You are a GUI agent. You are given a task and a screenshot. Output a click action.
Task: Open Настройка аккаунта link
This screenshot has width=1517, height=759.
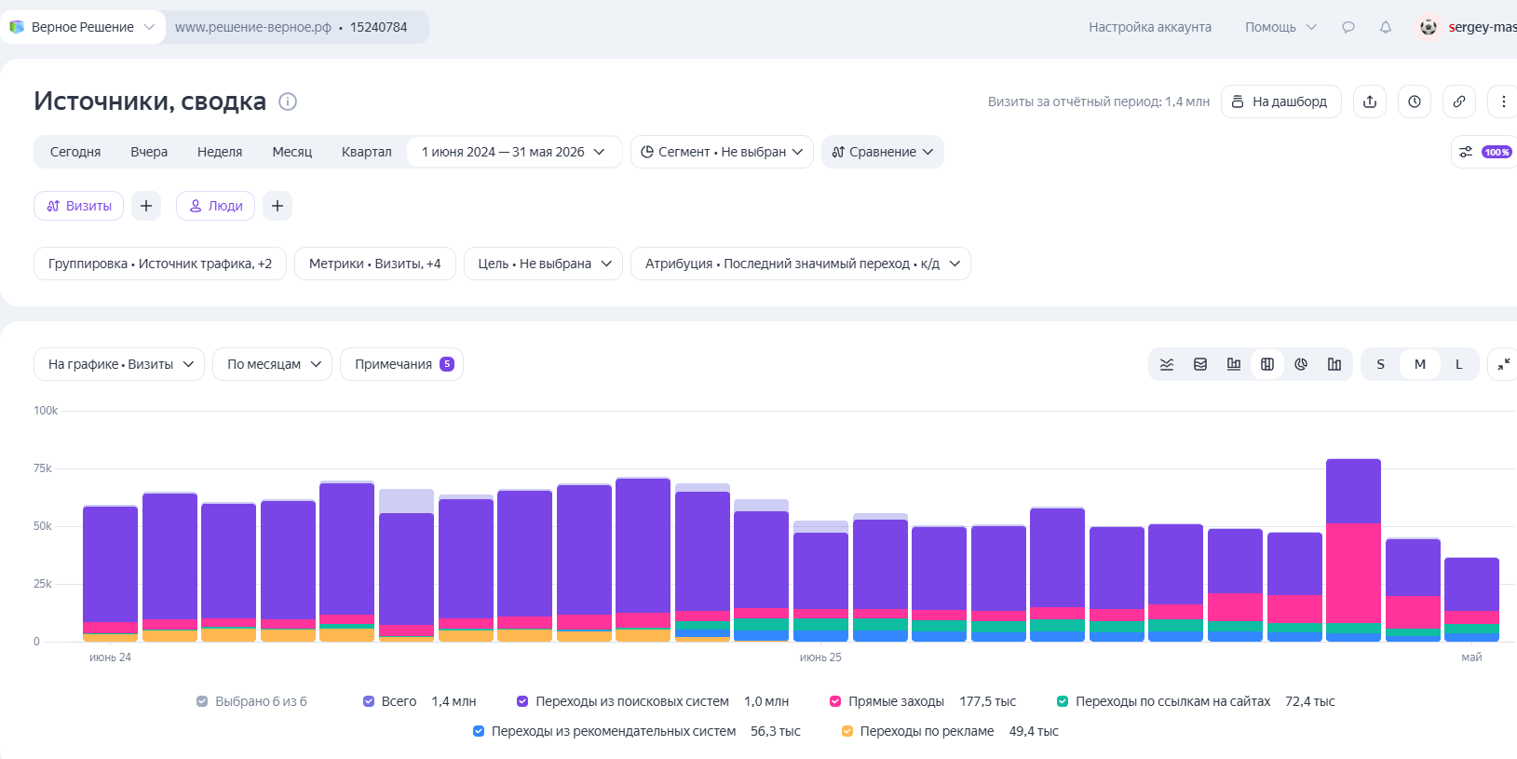pyautogui.click(x=1150, y=27)
